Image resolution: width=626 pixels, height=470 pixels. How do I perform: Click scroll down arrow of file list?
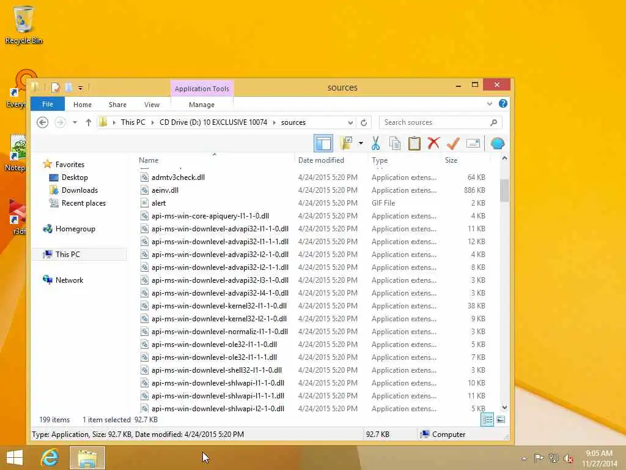504,407
